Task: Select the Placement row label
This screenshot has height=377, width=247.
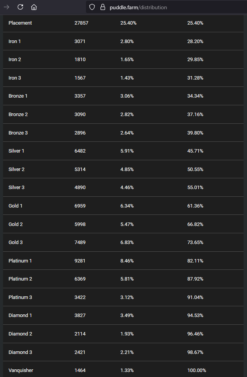Action: coord(20,23)
